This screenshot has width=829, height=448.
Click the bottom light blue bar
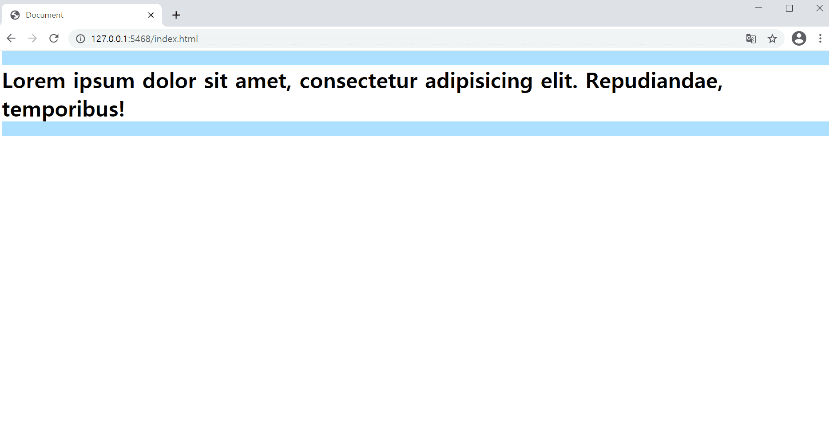pos(415,129)
